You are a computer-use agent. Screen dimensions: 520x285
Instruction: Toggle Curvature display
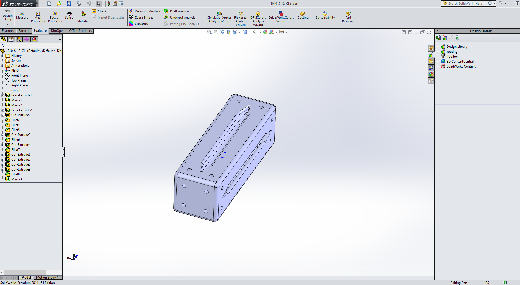(x=139, y=24)
